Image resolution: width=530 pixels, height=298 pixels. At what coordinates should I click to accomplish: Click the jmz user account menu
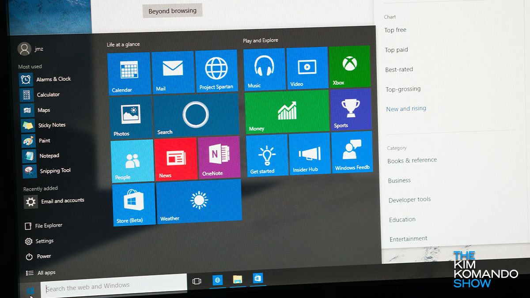[x=30, y=49]
